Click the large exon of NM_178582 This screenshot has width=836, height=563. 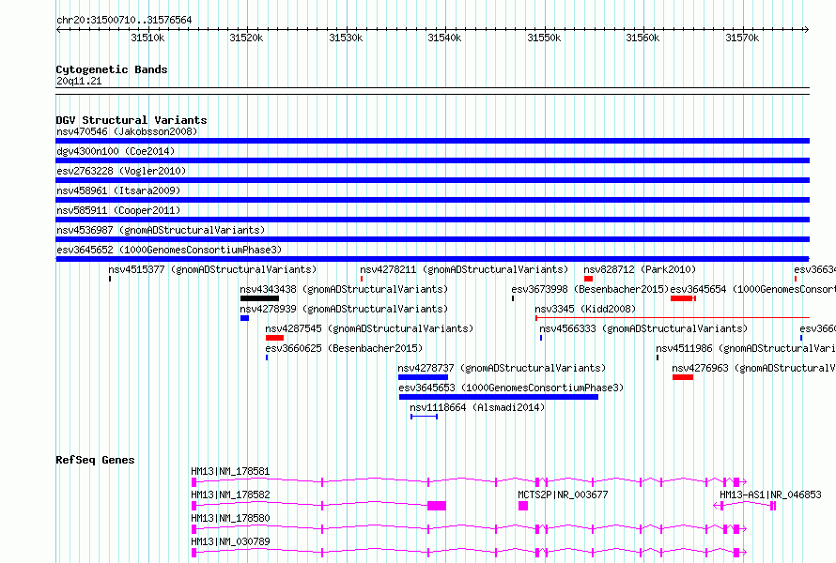pyautogui.click(x=437, y=506)
